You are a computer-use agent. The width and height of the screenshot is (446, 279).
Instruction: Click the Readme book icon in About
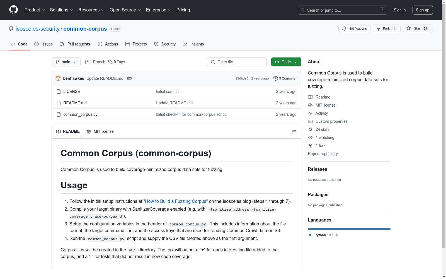click(310, 97)
